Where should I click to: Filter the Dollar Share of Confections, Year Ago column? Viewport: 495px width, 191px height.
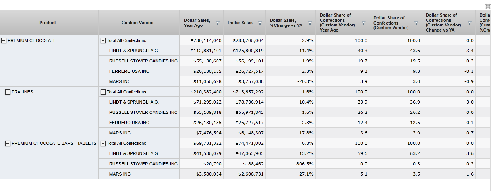[x=364, y=23]
